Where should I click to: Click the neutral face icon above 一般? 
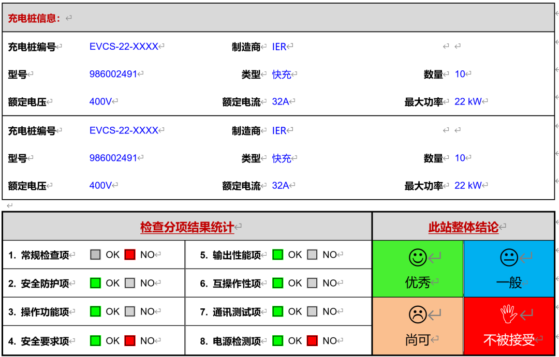(510, 256)
